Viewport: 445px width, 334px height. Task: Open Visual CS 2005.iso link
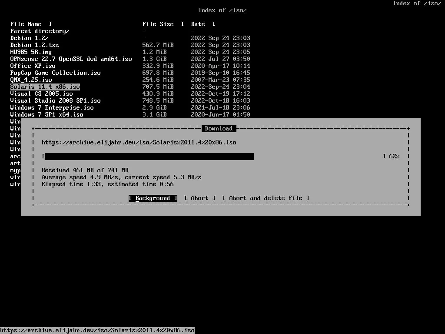41,94
